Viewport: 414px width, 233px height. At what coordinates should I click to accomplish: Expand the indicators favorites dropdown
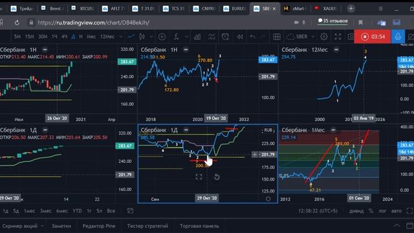[186, 37]
